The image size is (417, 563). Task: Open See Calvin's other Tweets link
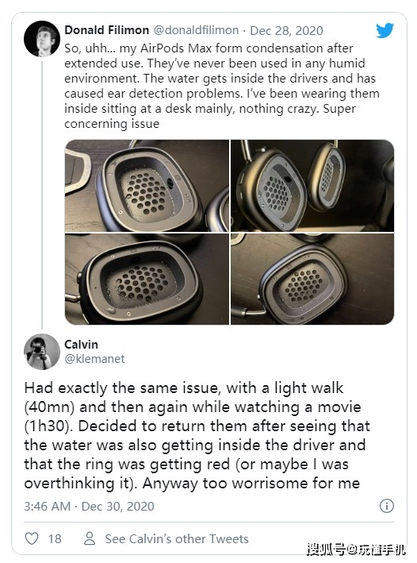(x=177, y=538)
